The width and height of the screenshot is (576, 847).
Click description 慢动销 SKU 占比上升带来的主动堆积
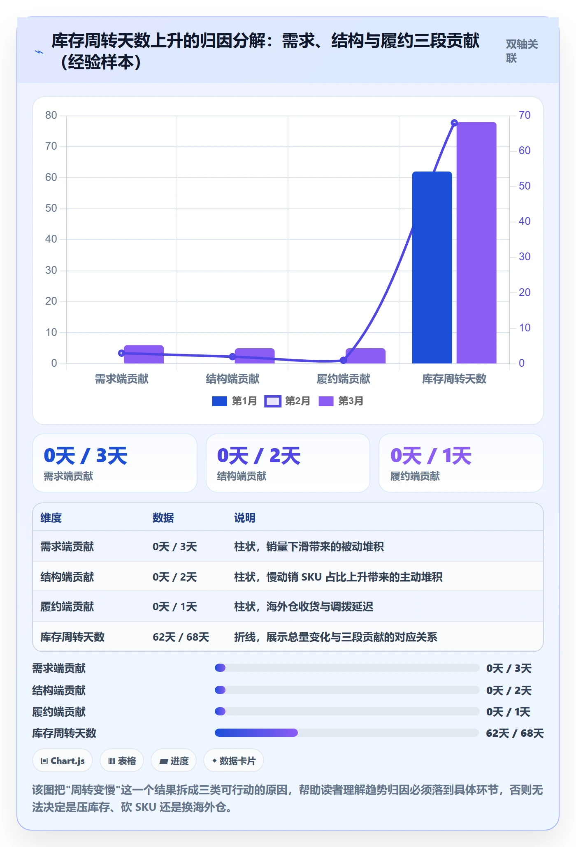tap(354, 577)
